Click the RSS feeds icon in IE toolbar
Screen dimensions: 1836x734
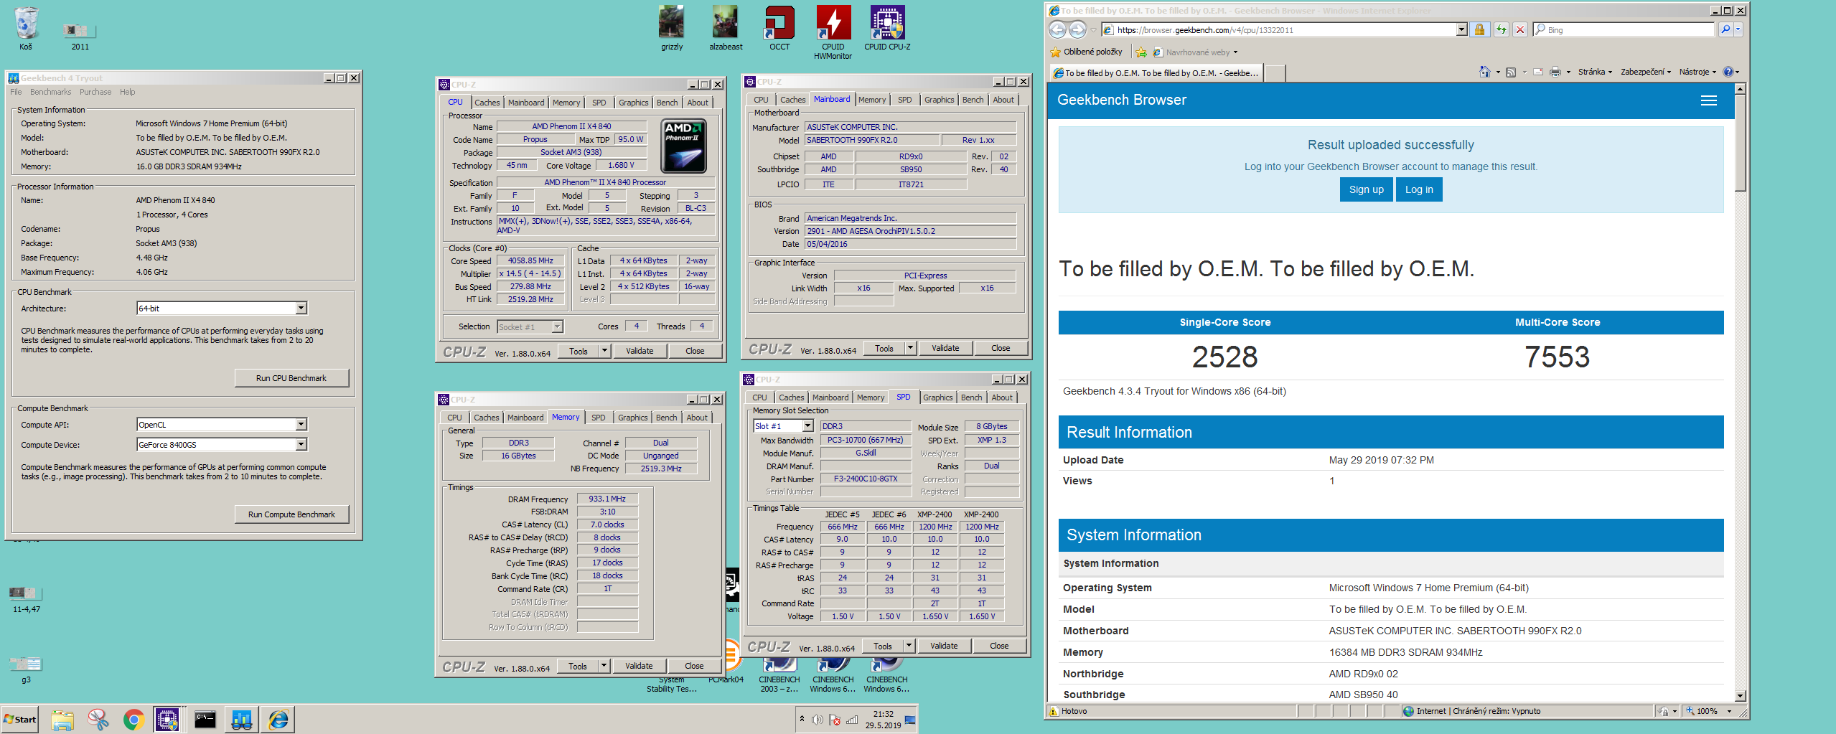pyautogui.click(x=1511, y=72)
